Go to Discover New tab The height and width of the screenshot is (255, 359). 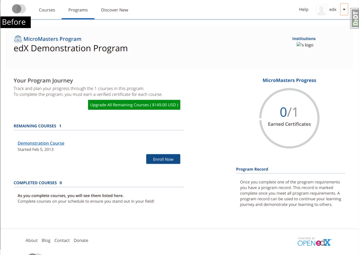pyautogui.click(x=114, y=10)
